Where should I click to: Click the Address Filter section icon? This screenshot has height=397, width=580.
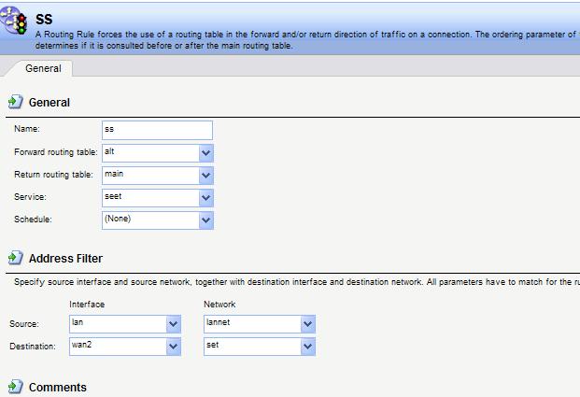pos(15,258)
